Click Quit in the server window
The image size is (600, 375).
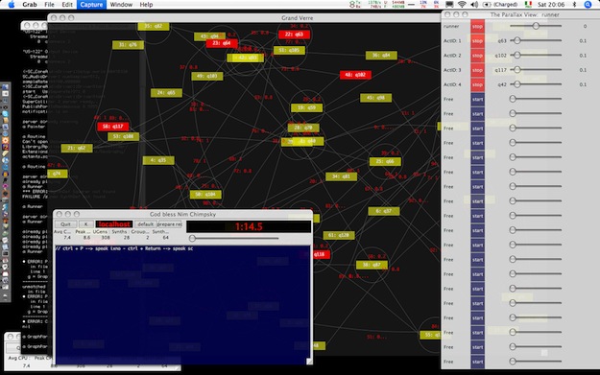pyautogui.click(x=65, y=224)
